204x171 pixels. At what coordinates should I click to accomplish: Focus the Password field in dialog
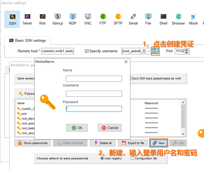94,109
